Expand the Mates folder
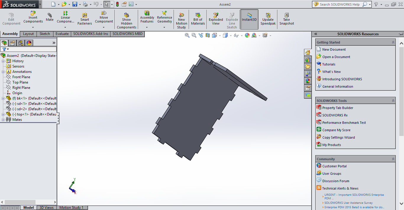 3,120
